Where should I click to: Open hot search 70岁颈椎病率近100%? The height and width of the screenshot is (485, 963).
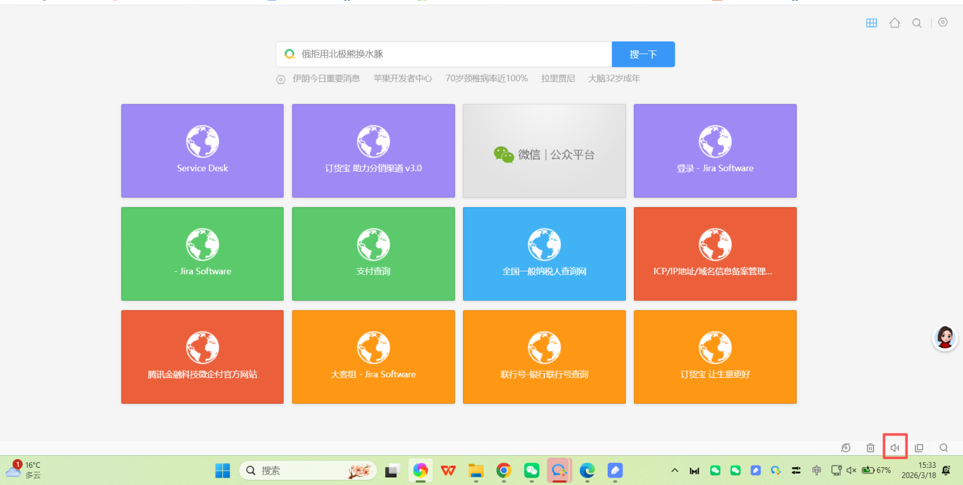click(x=487, y=78)
